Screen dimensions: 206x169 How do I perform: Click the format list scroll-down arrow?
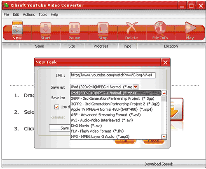pos(164,137)
